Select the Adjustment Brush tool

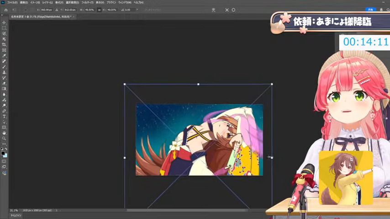(4, 100)
